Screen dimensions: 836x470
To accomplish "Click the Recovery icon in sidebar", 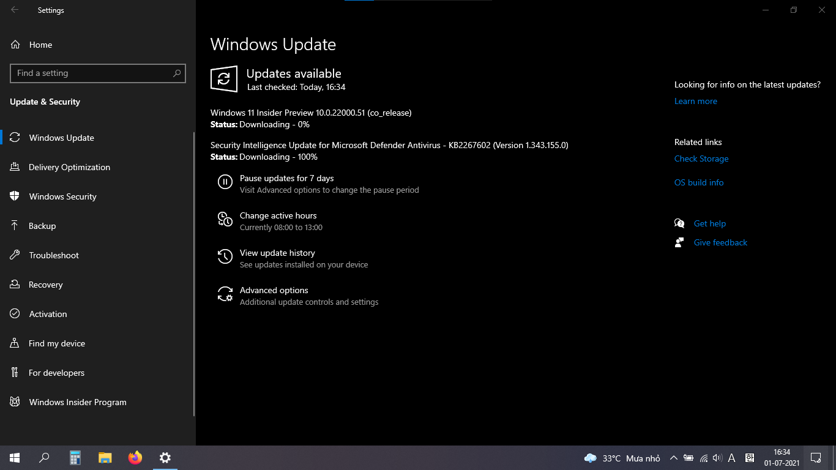I will click(15, 285).
